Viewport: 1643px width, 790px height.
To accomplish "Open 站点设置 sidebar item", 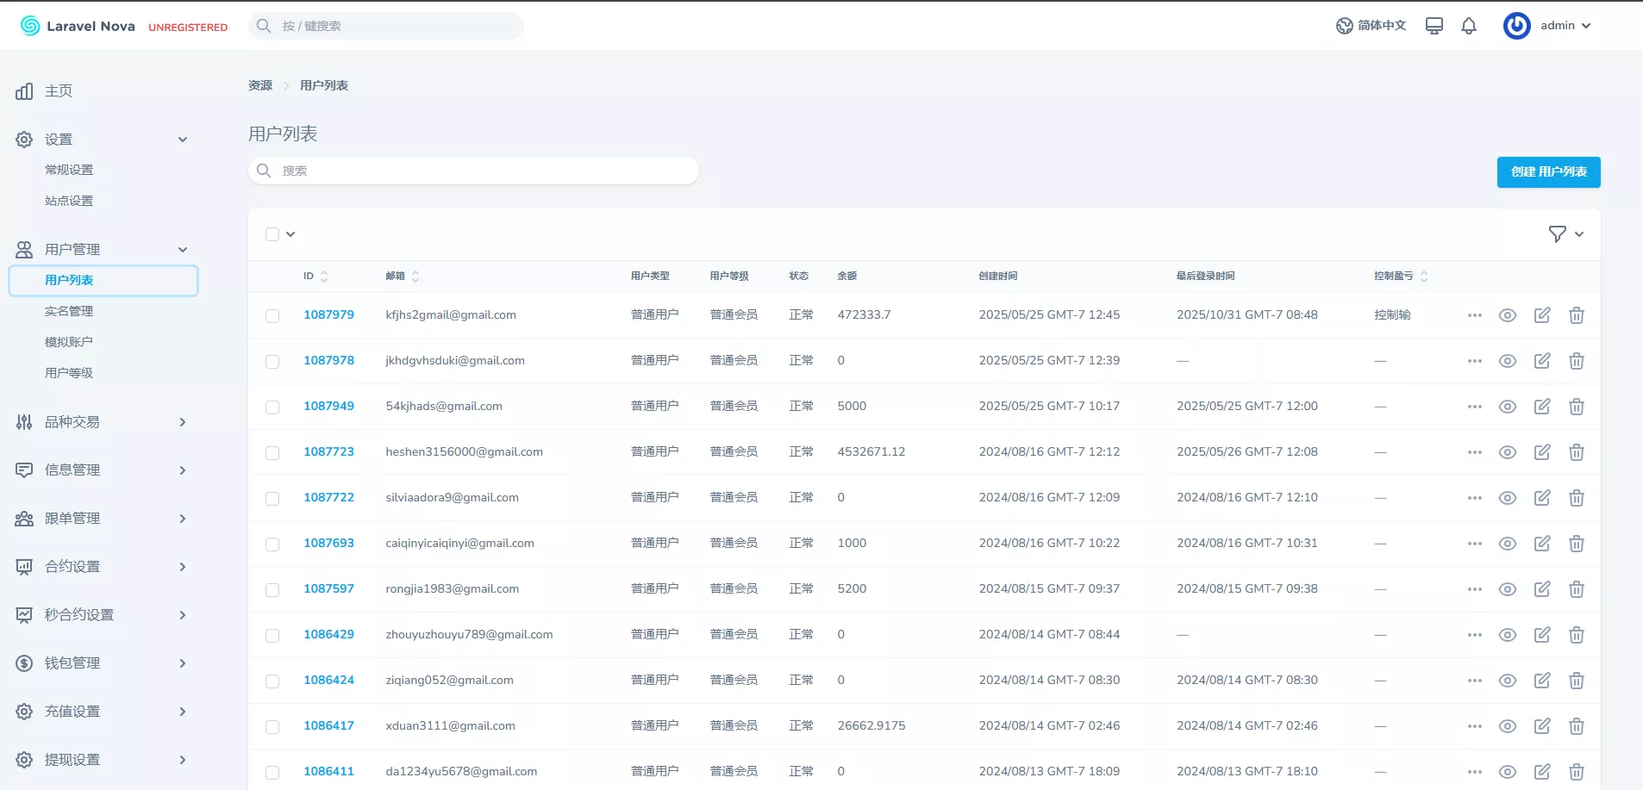I will (69, 201).
